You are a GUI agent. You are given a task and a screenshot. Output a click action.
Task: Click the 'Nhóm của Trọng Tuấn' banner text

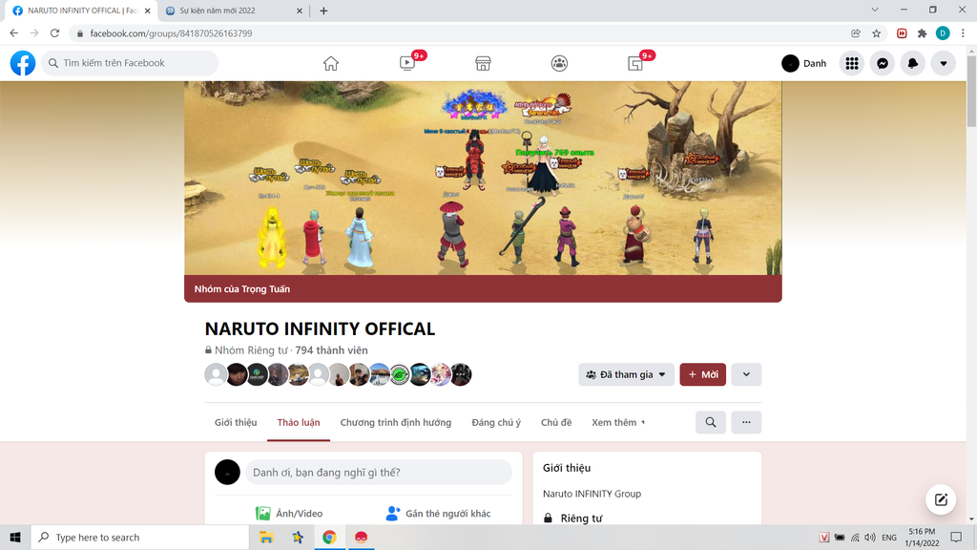coord(241,288)
